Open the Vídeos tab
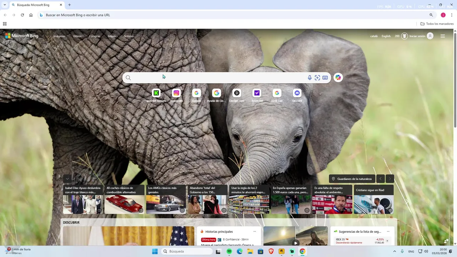Viewport: 457px width, 257px height. pyautogui.click(x=77, y=36)
